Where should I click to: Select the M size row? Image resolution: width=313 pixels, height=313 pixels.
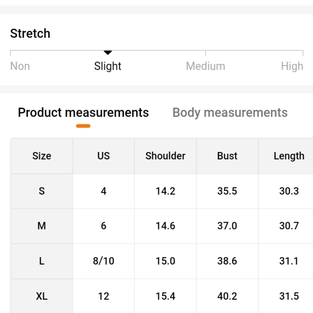click(x=162, y=226)
